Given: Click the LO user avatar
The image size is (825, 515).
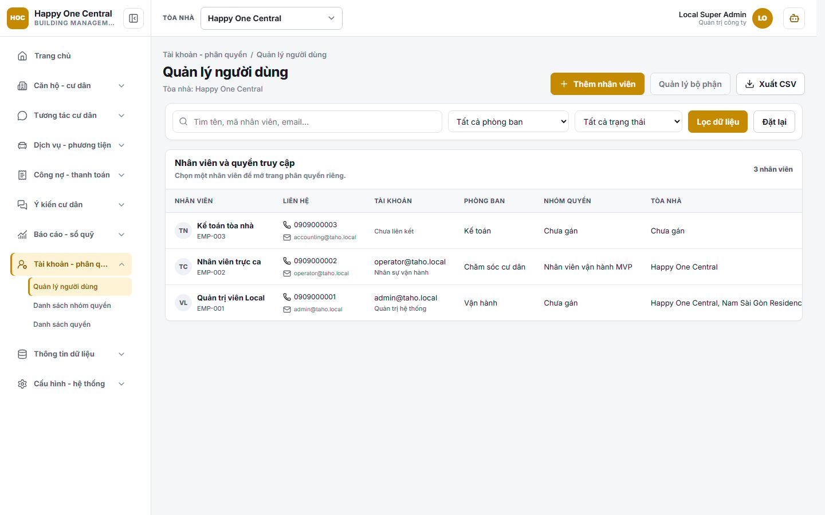Looking at the screenshot, I should click(762, 18).
